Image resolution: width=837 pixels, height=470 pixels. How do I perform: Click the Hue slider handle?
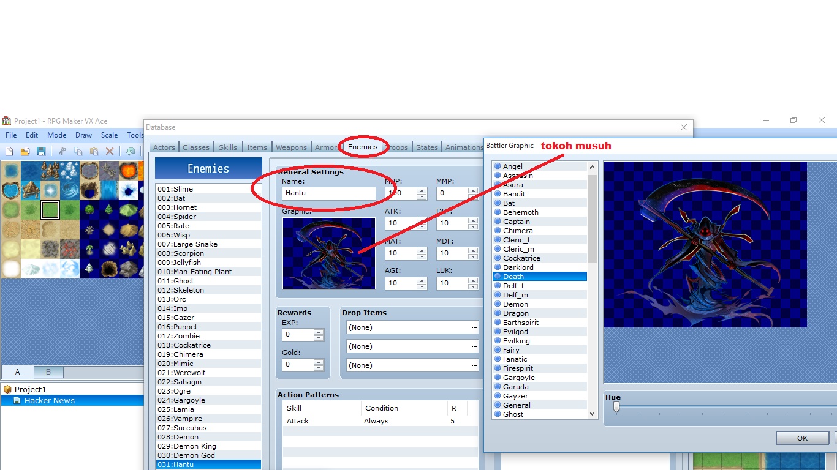point(616,407)
